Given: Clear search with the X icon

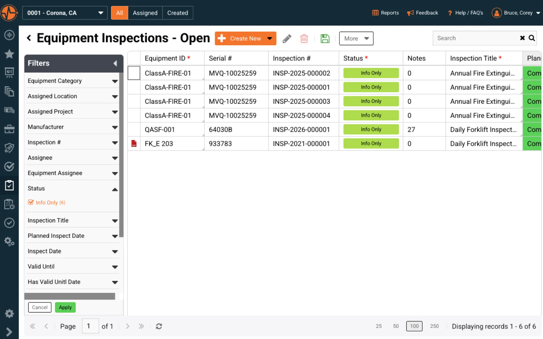Looking at the screenshot, I should coord(522,38).
